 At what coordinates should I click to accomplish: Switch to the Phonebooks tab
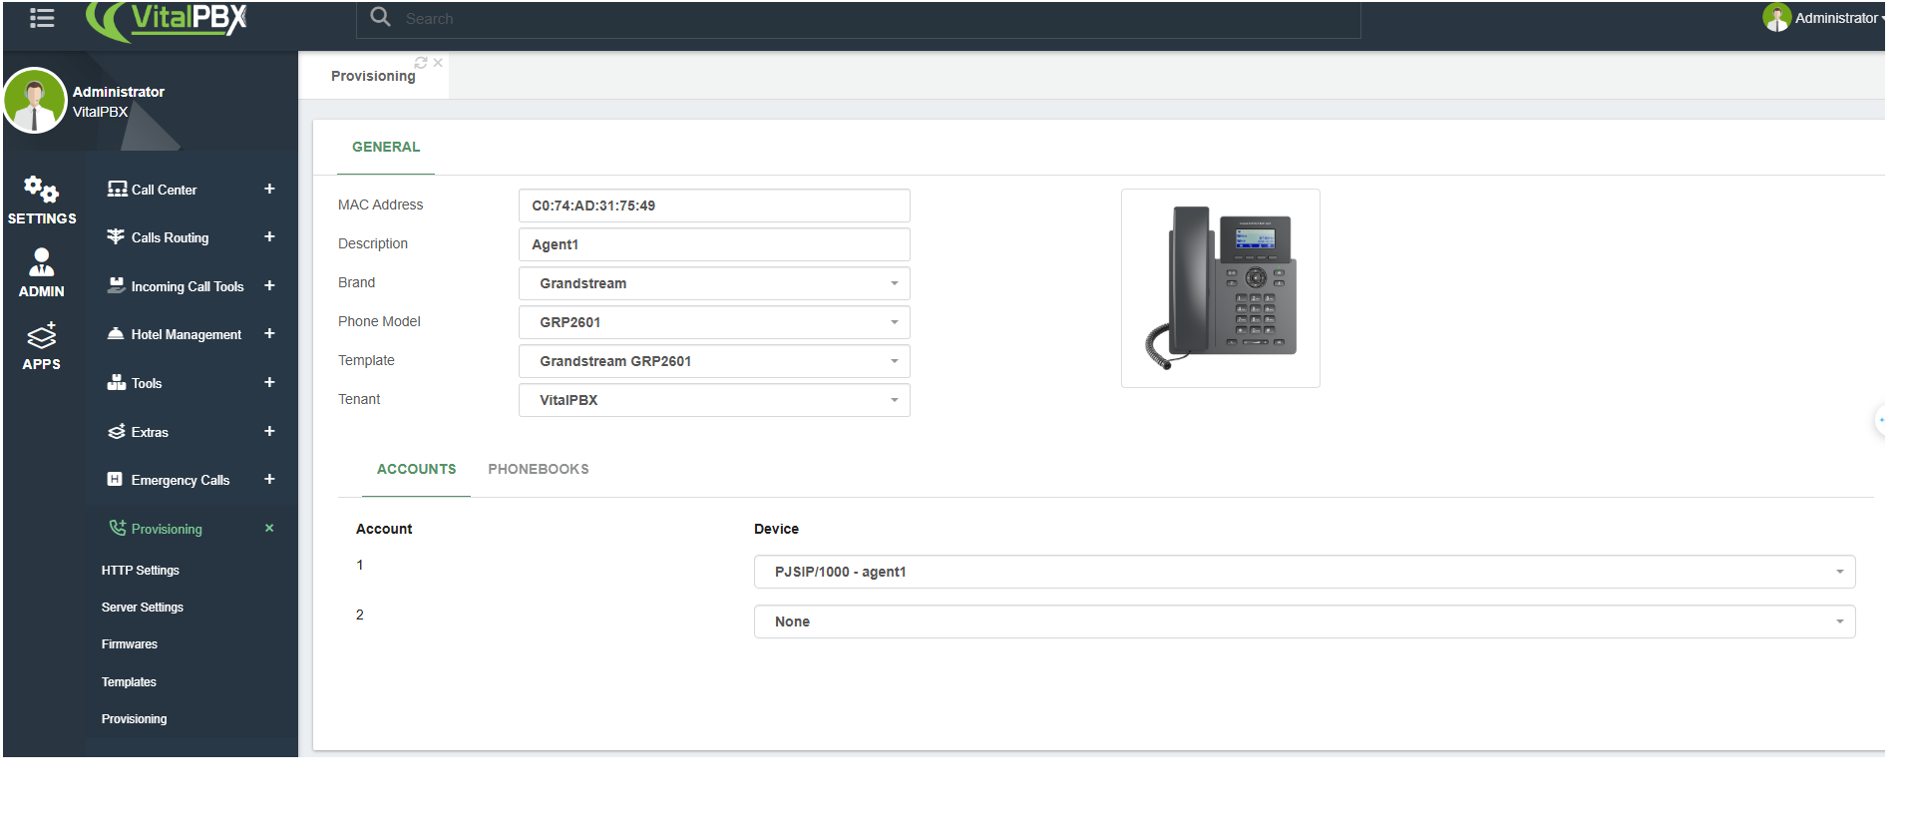click(x=538, y=469)
